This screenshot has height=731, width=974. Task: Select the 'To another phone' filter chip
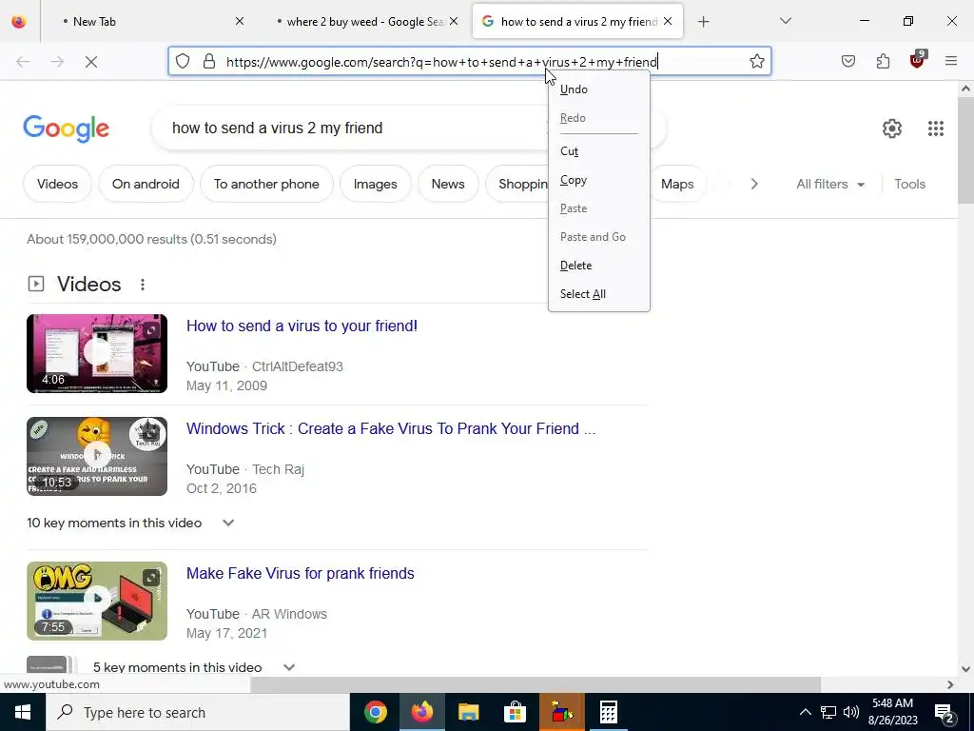[x=266, y=184]
